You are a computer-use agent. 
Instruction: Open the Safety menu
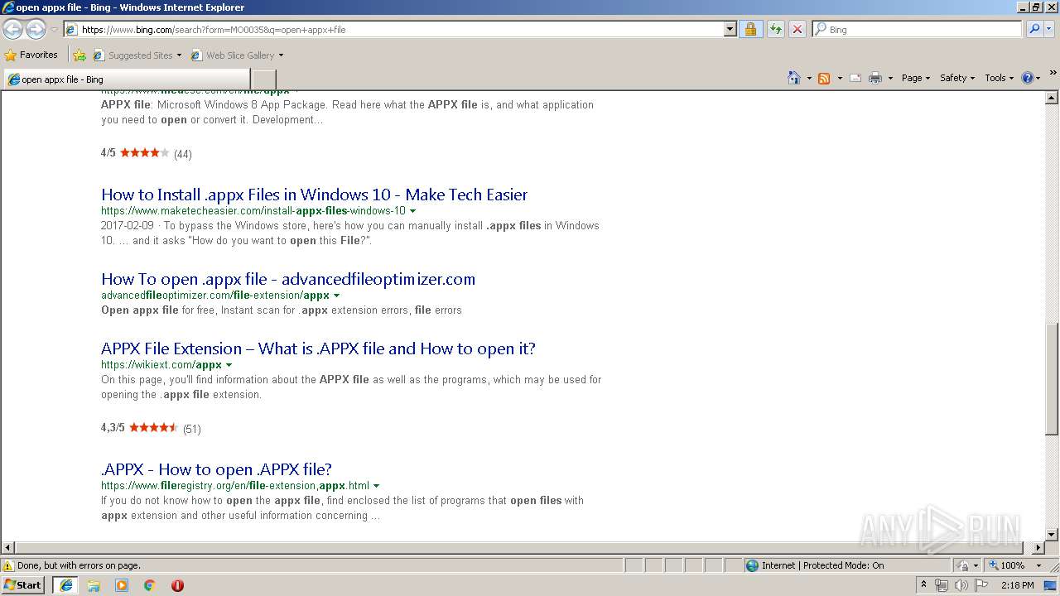pyautogui.click(x=957, y=78)
